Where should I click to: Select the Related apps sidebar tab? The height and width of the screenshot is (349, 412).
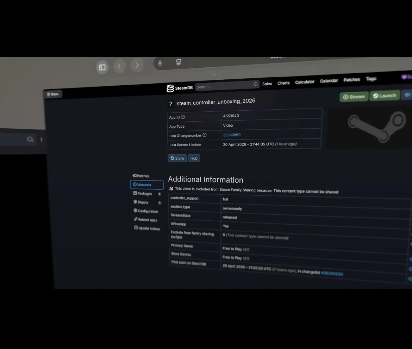coord(145,220)
